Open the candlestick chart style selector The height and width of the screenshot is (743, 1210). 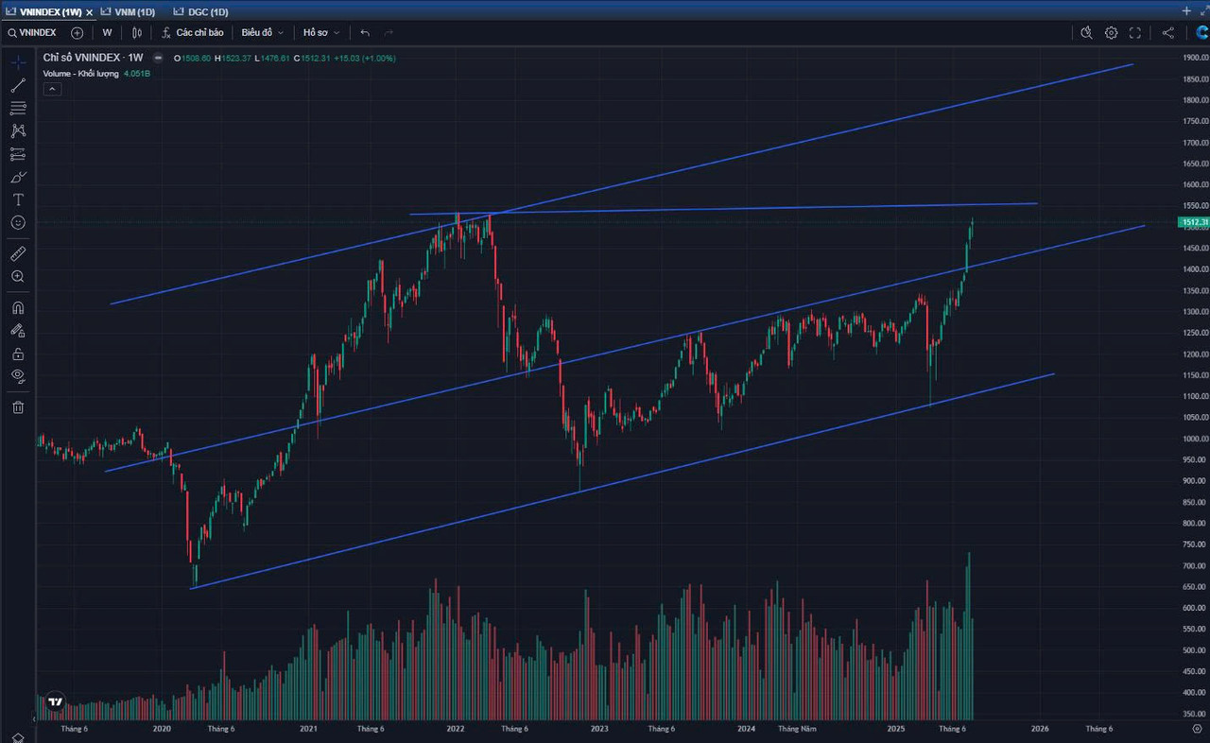(137, 32)
